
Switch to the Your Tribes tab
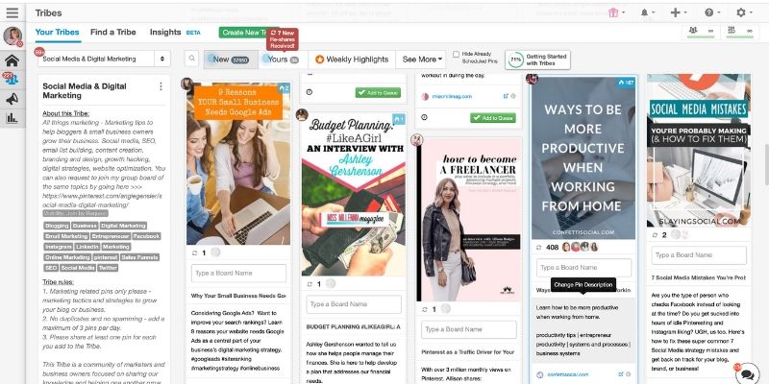[57, 33]
